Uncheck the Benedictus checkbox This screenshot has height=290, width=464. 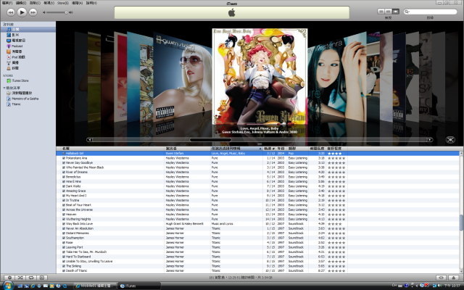click(64, 177)
